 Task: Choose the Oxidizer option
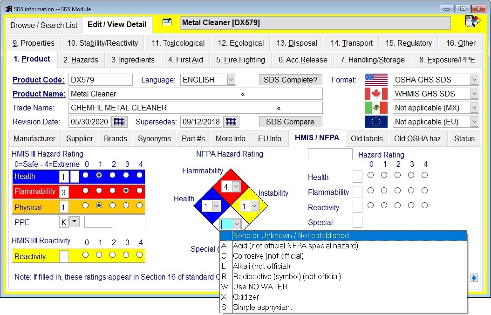pyautogui.click(x=343, y=297)
